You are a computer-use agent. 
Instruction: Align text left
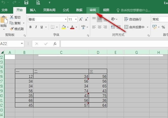[94, 27]
